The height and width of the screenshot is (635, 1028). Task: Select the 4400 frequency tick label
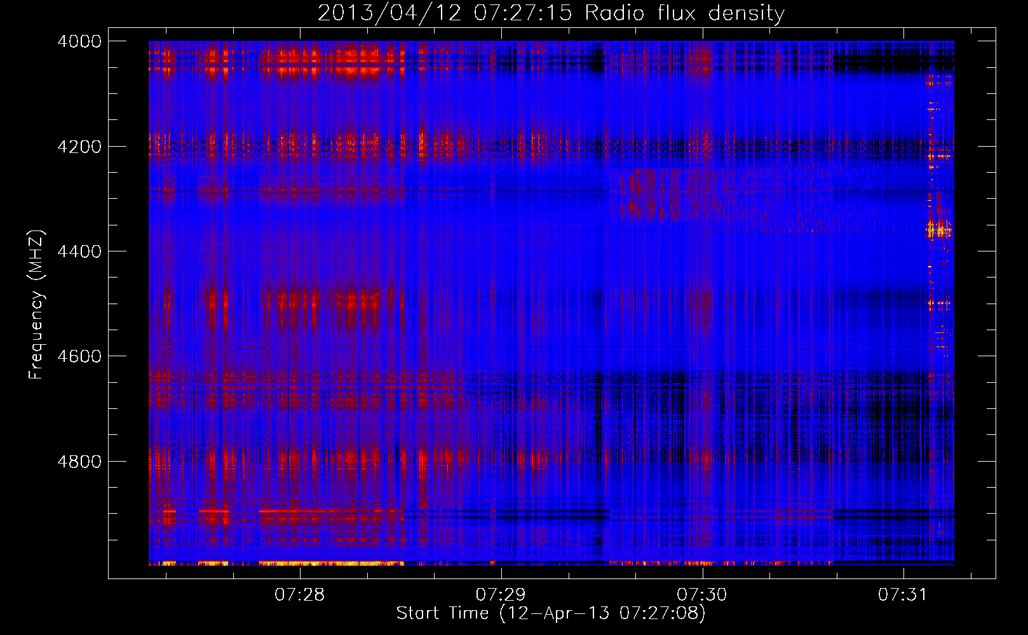click(79, 251)
